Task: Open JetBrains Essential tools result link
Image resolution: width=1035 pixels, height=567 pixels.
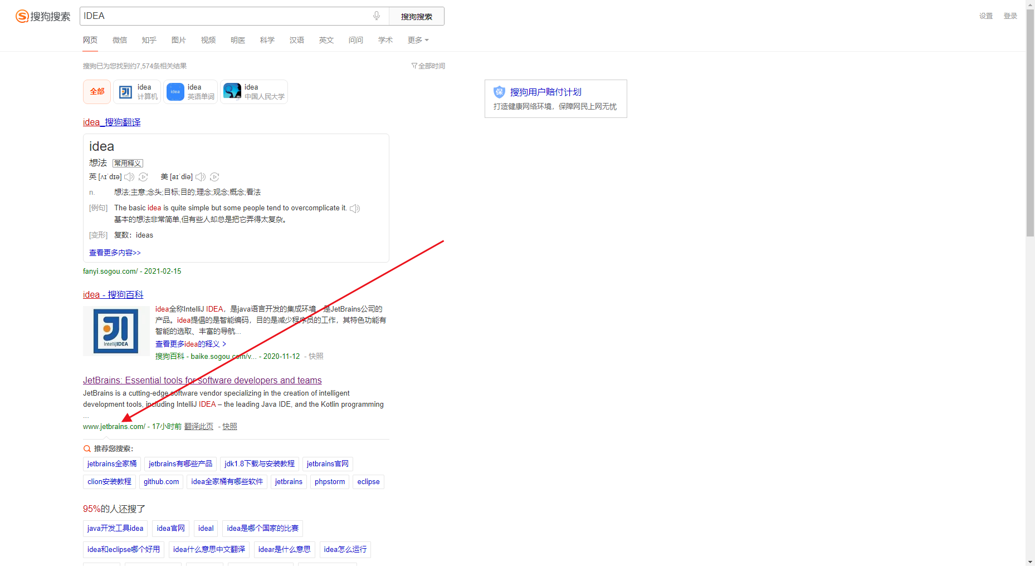Action: pyautogui.click(x=202, y=381)
